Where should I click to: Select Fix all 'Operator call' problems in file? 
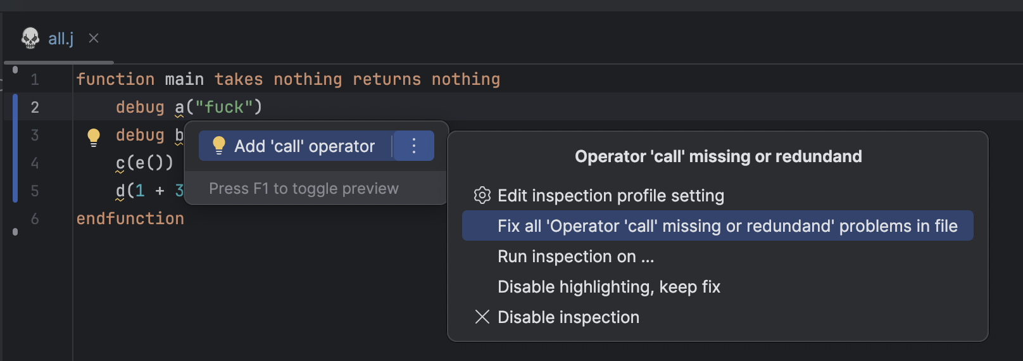718,226
